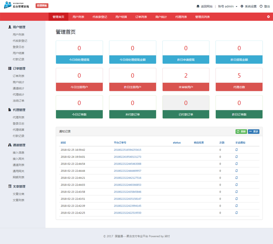Image resolution: width=273 pixels, height=244 pixels.
Task: Click the 今日订单数 stat card
Action: [79, 107]
